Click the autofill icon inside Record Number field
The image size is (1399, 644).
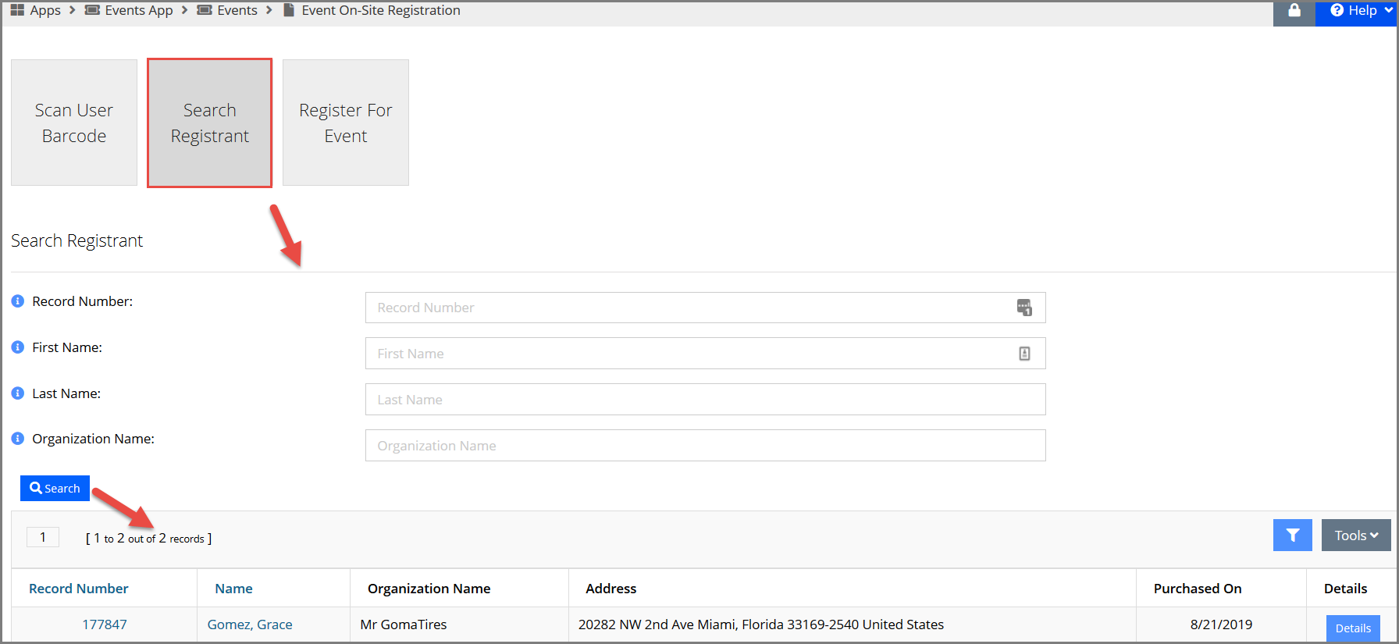click(x=1024, y=308)
